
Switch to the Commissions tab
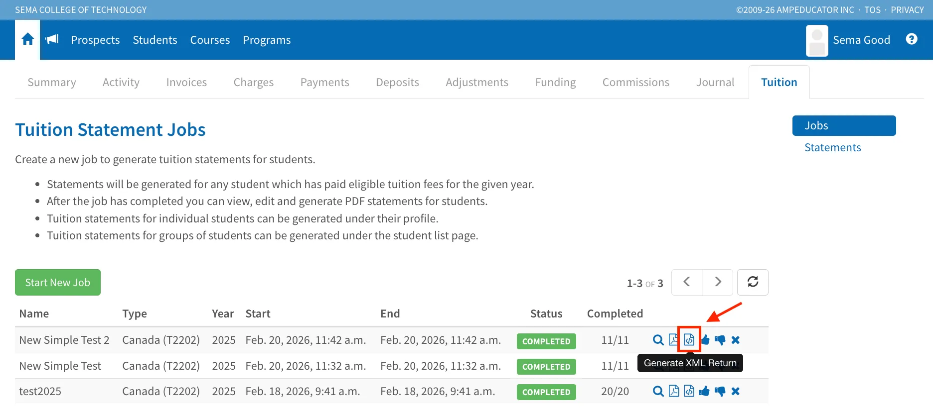[x=636, y=82]
